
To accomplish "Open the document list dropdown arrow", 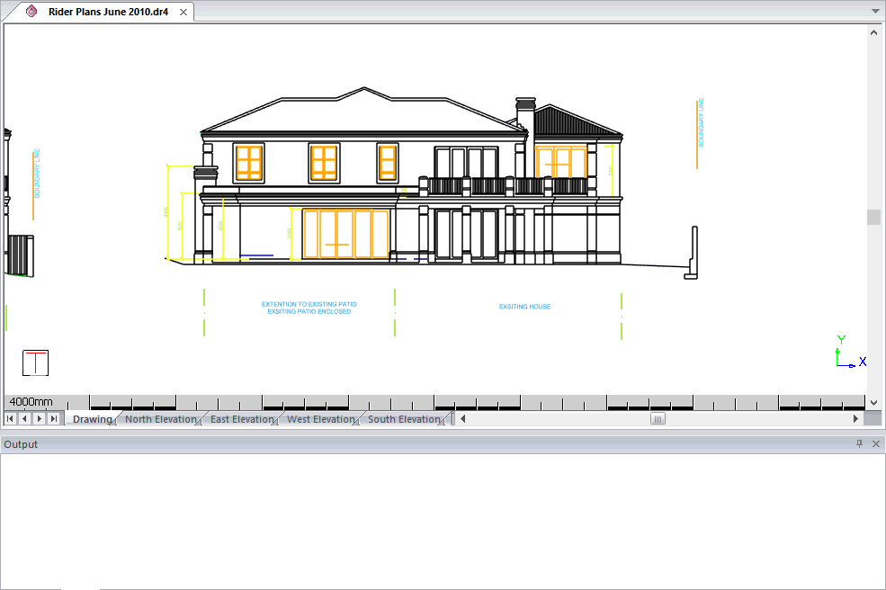I will (874, 12).
